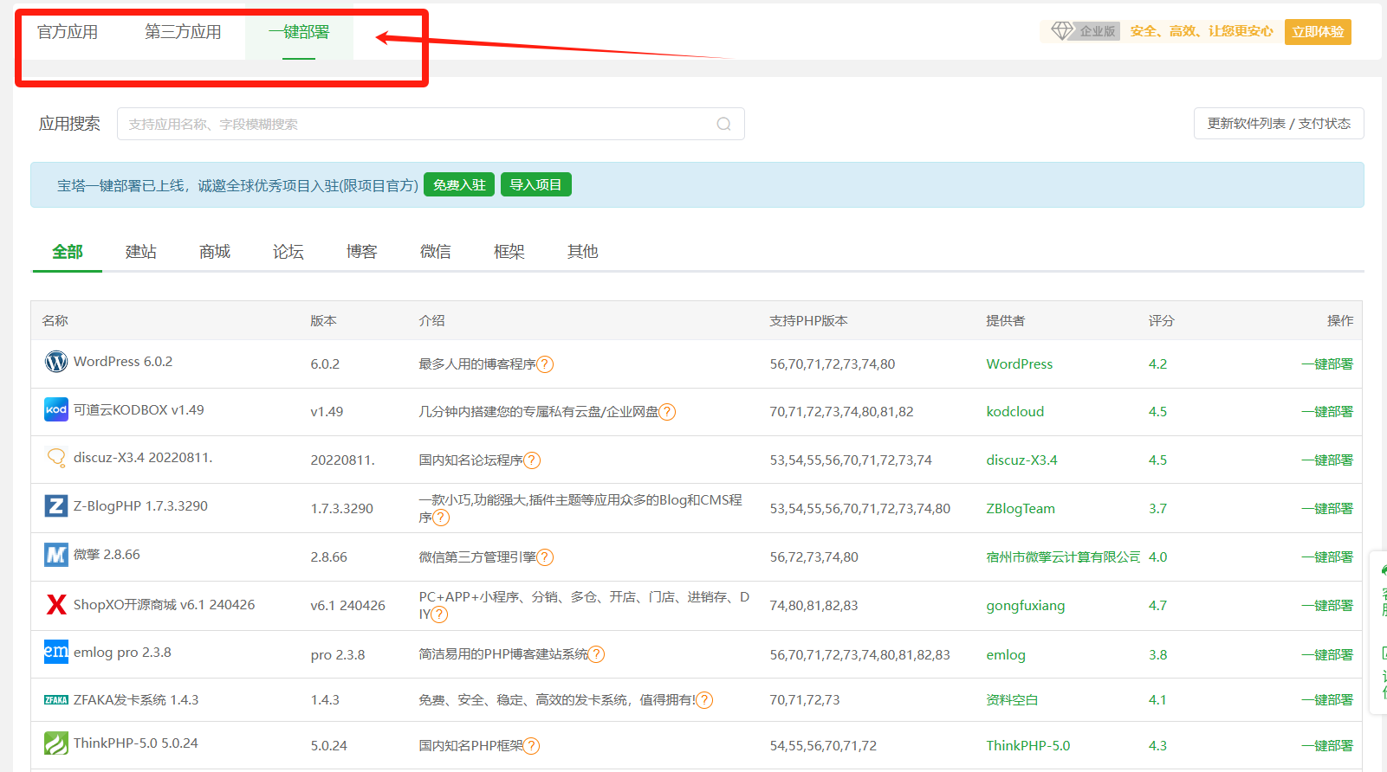Screen dimensions: 1387x772
Task: Open the 宿州市微擎云计算有限公司 provider link
Action: [1063, 557]
